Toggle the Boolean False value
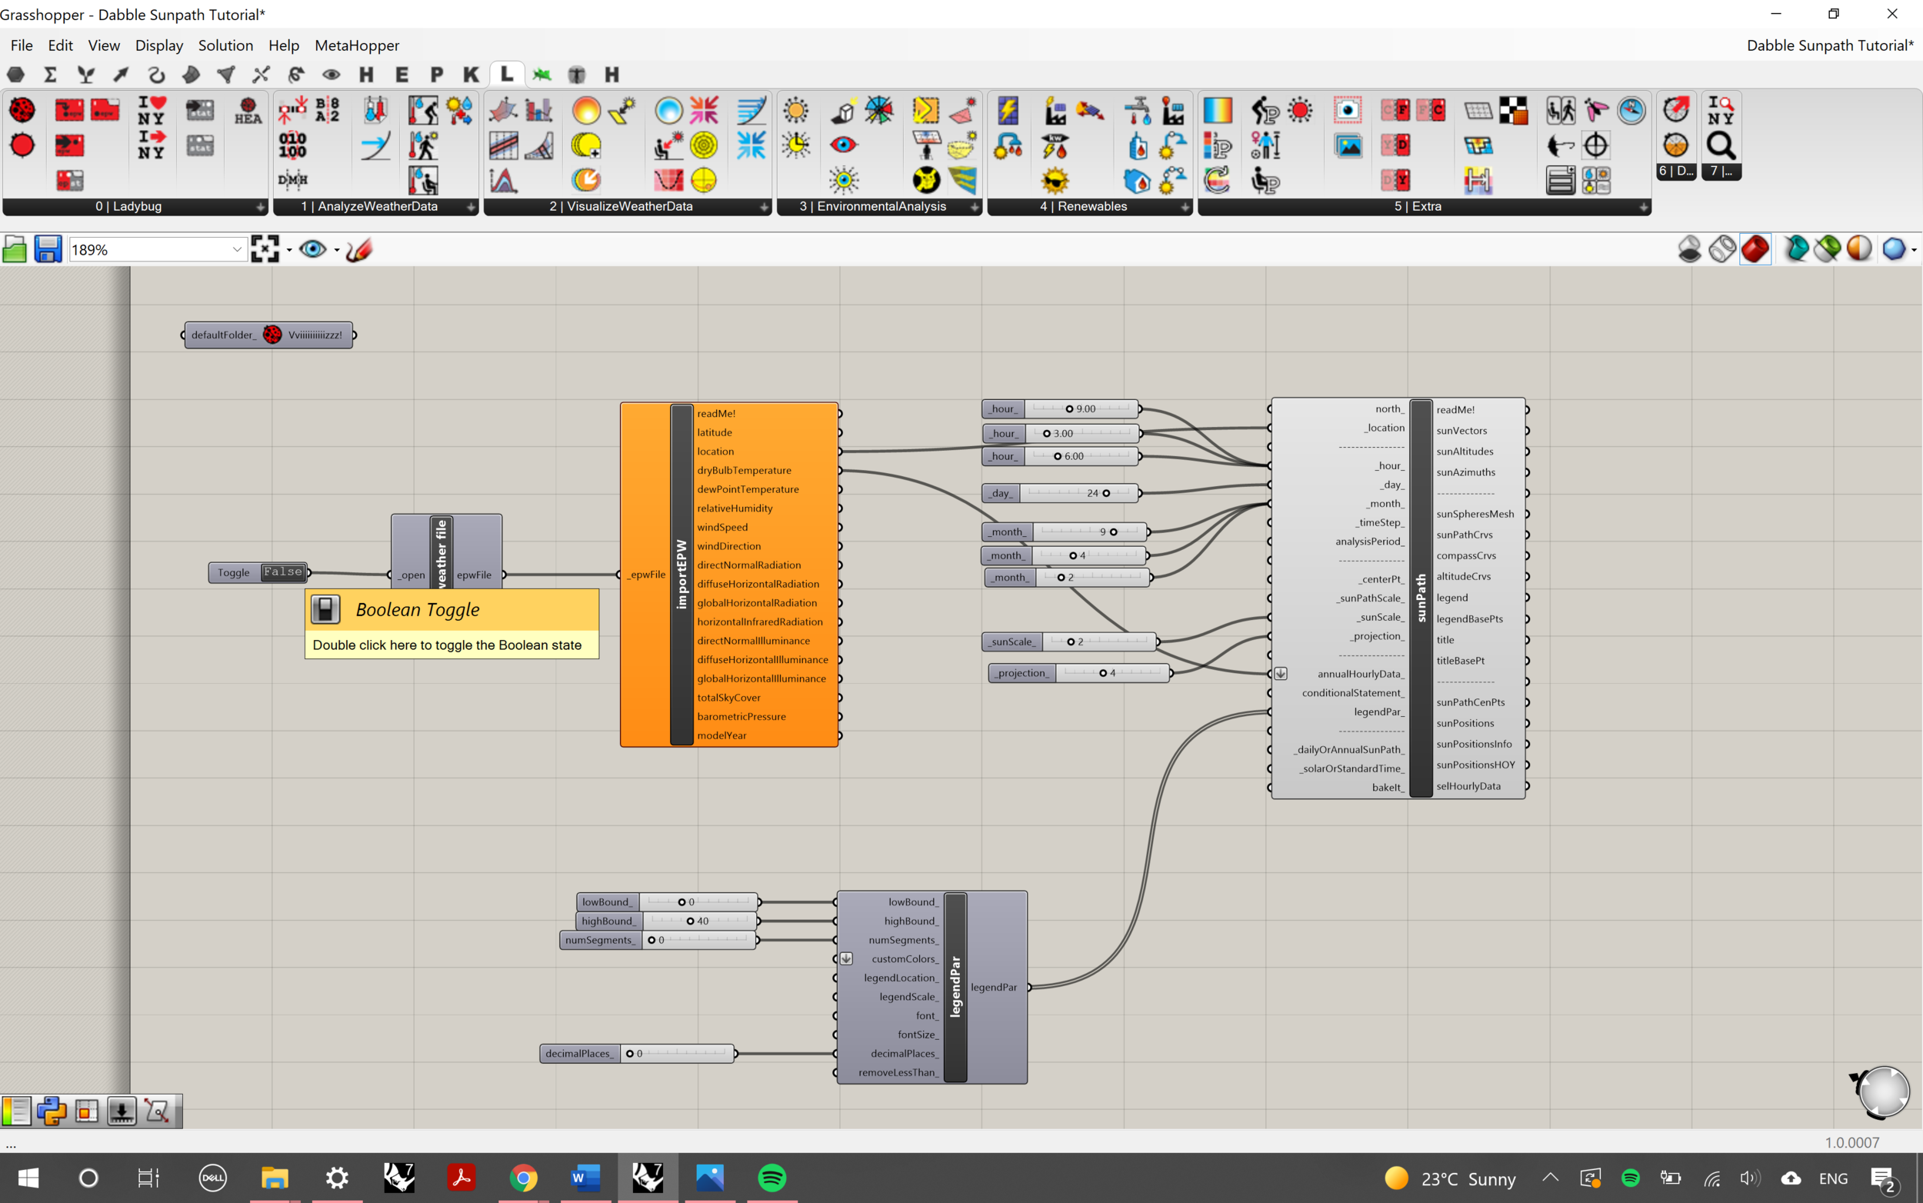The image size is (1923, 1203). 282,572
